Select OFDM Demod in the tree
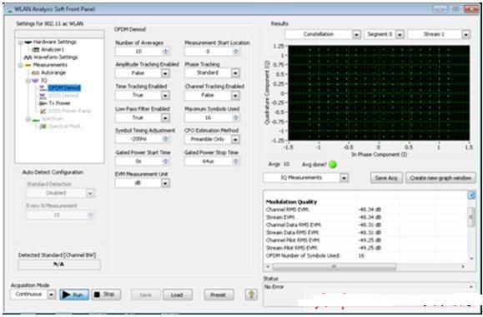Image resolution: width=483 pixels, height=317 pixels. point(64,88)
